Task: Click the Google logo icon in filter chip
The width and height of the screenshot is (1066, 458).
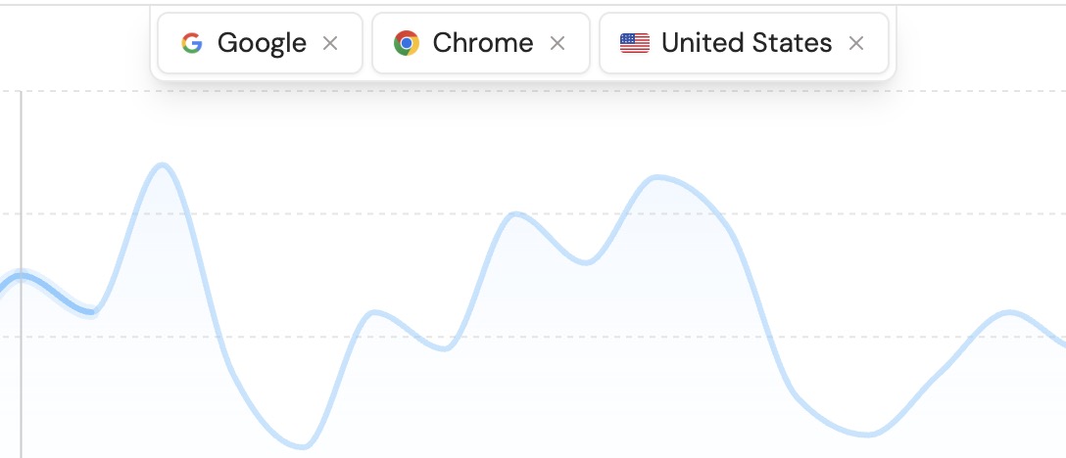Action: pos(192,43)
